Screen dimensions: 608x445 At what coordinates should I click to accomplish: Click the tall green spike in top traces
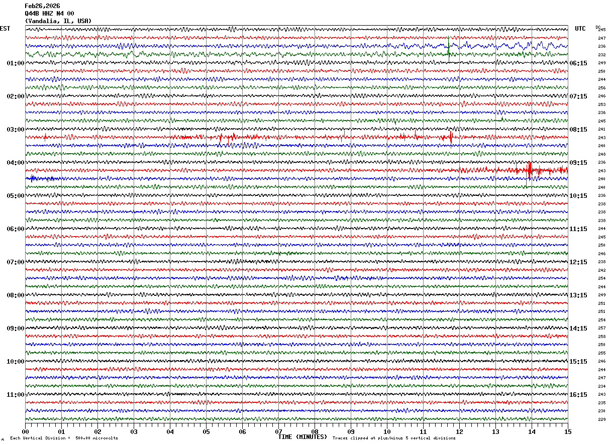coord(449,48)
